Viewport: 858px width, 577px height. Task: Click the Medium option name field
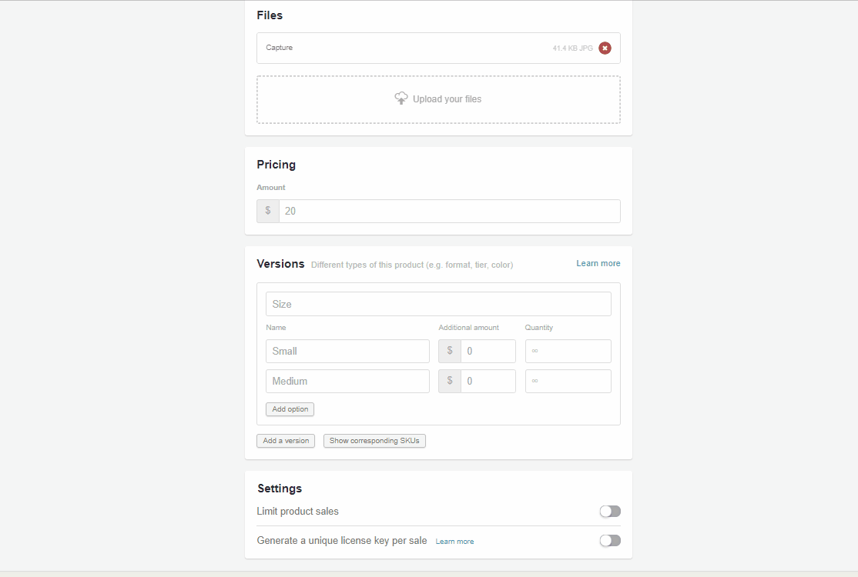pyautogui.click(x=347, y=381)
